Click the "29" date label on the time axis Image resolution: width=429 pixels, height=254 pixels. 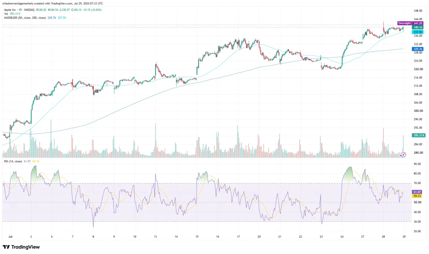[404, 236]
